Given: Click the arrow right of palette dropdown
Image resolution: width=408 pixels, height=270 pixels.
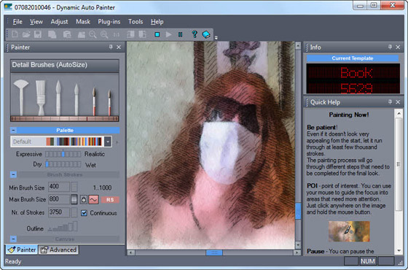Looking at the screenshot, I should tap(117, 142).
